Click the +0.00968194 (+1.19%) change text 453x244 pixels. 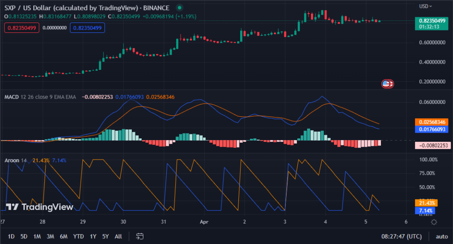169,16
